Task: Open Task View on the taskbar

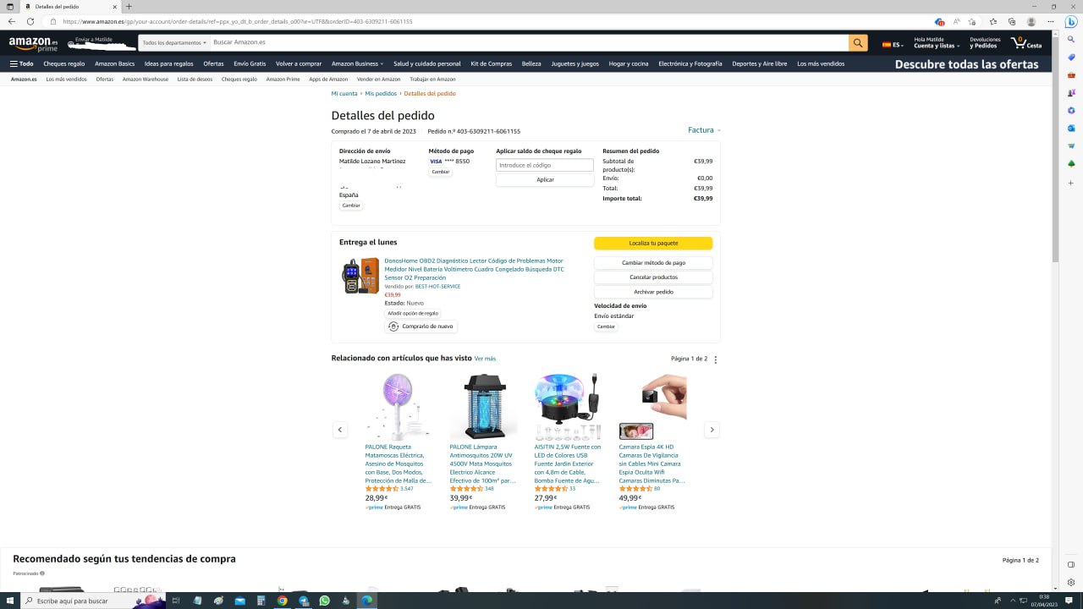Action: point(176,601)
